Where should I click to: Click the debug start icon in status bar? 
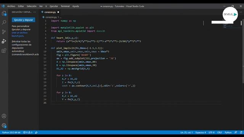36,132
